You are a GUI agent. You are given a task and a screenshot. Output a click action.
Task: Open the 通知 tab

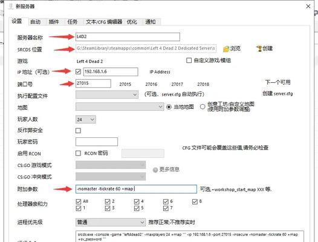pos(151,22)
